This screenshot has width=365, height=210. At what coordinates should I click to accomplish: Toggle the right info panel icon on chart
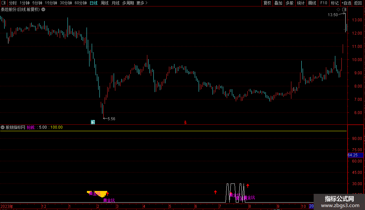click(x=344, y=9)
